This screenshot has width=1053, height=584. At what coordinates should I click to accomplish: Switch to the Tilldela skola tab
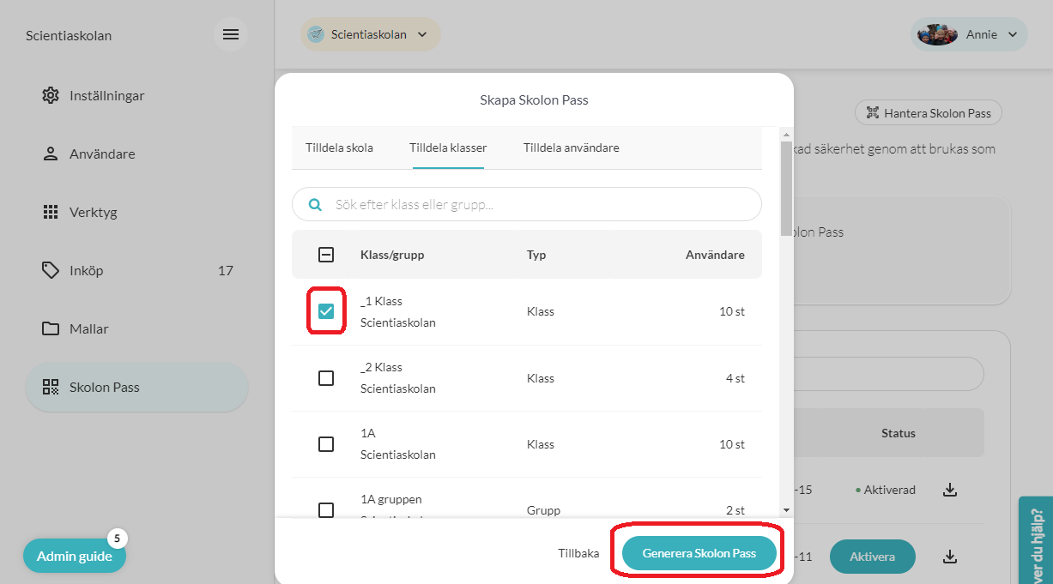[339, 148]
